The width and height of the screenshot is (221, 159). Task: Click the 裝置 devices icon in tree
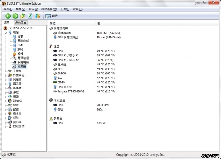pyautogui.click(x=10, y=105)
